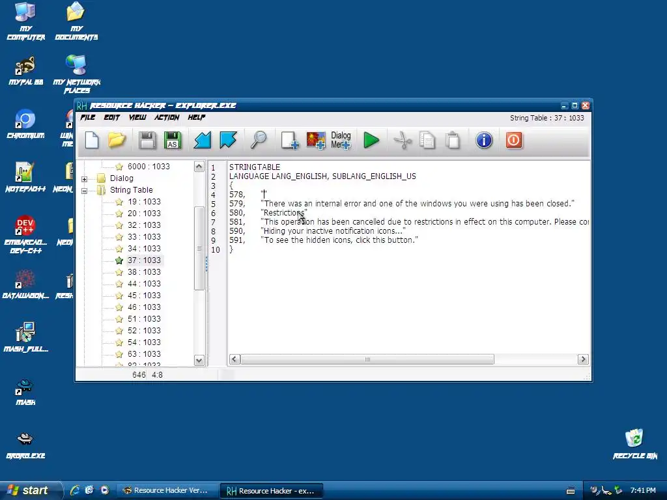Image resolution: width=667 pixels, height=500 pixels.
Task: Select the Mypal 68 desktop icon
Action: point(25,70)
